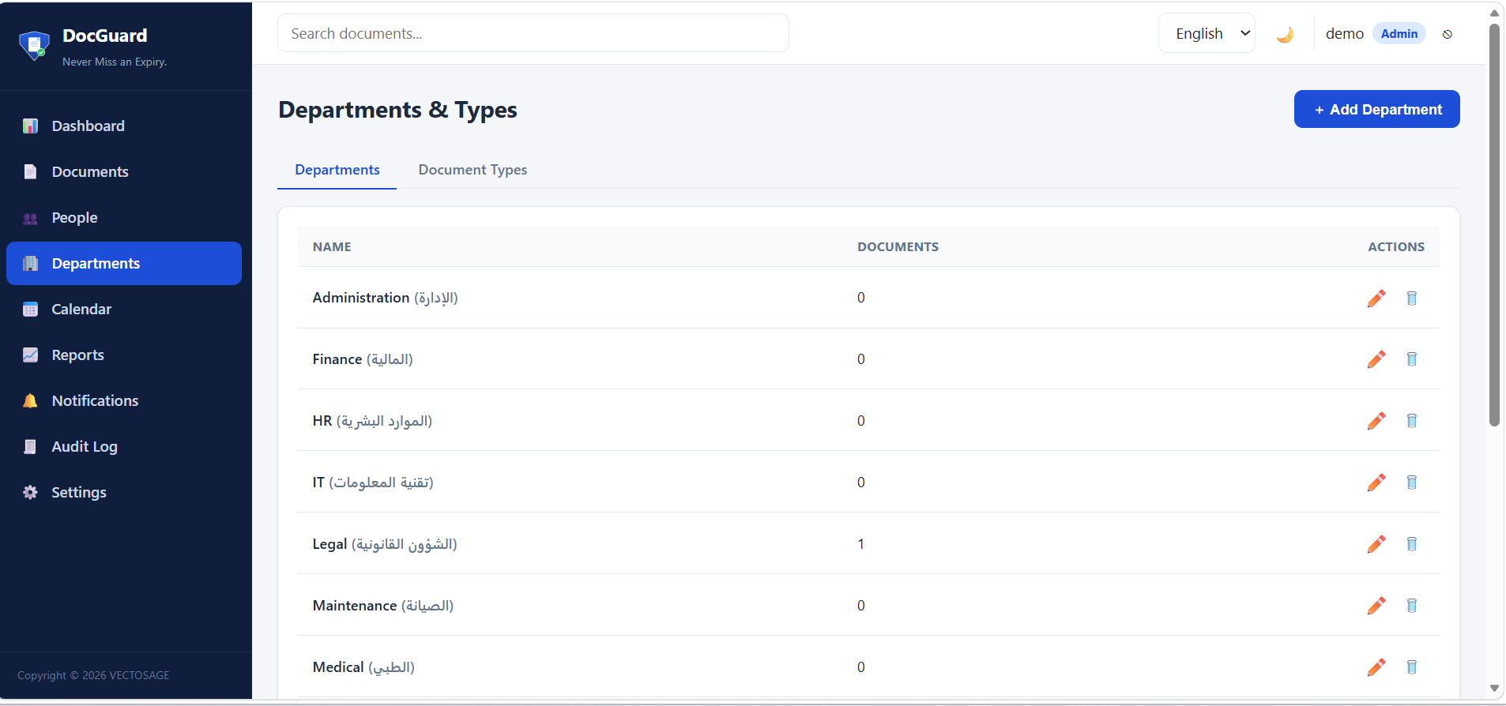Edit the Medical department
The image size is (1506, 706).
coord(1376,667)
